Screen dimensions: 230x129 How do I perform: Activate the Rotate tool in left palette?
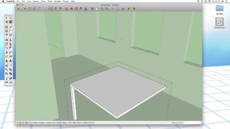6,44
